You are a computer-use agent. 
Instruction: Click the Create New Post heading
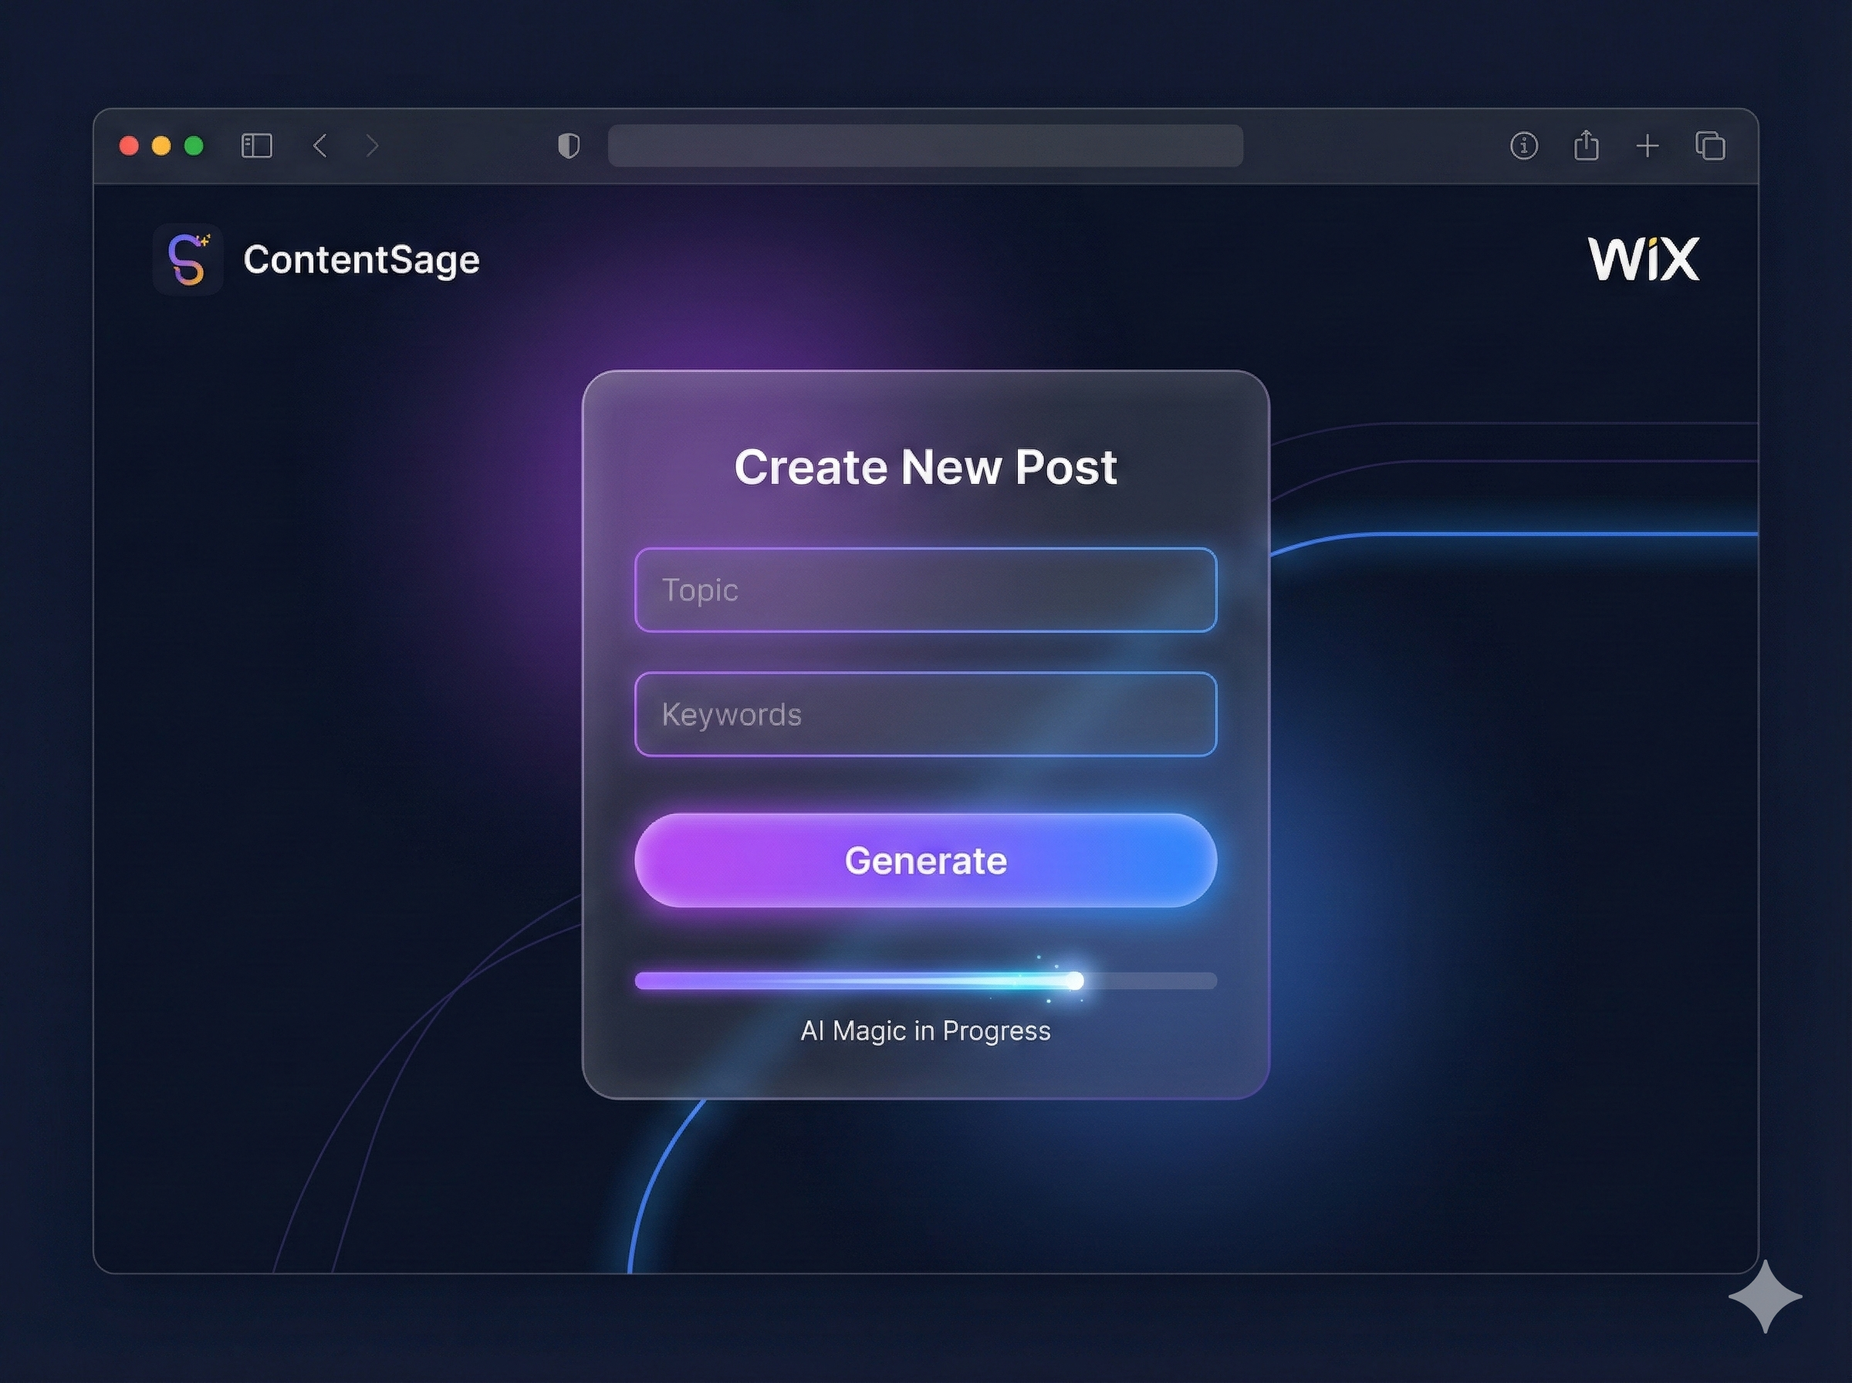point(924,466)
